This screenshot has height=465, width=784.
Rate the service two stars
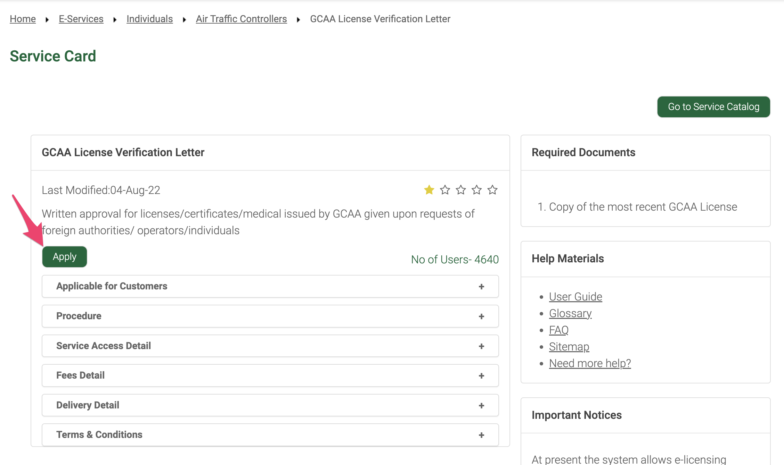(x=445, y=190)
